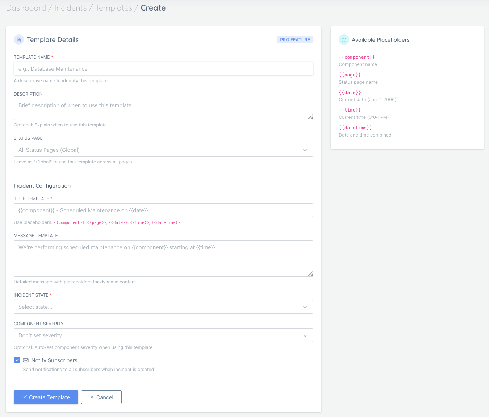The image size is (489, 417).
Task: Click the Create Template button
Action: pyautogui.click(x=46, y=397)
